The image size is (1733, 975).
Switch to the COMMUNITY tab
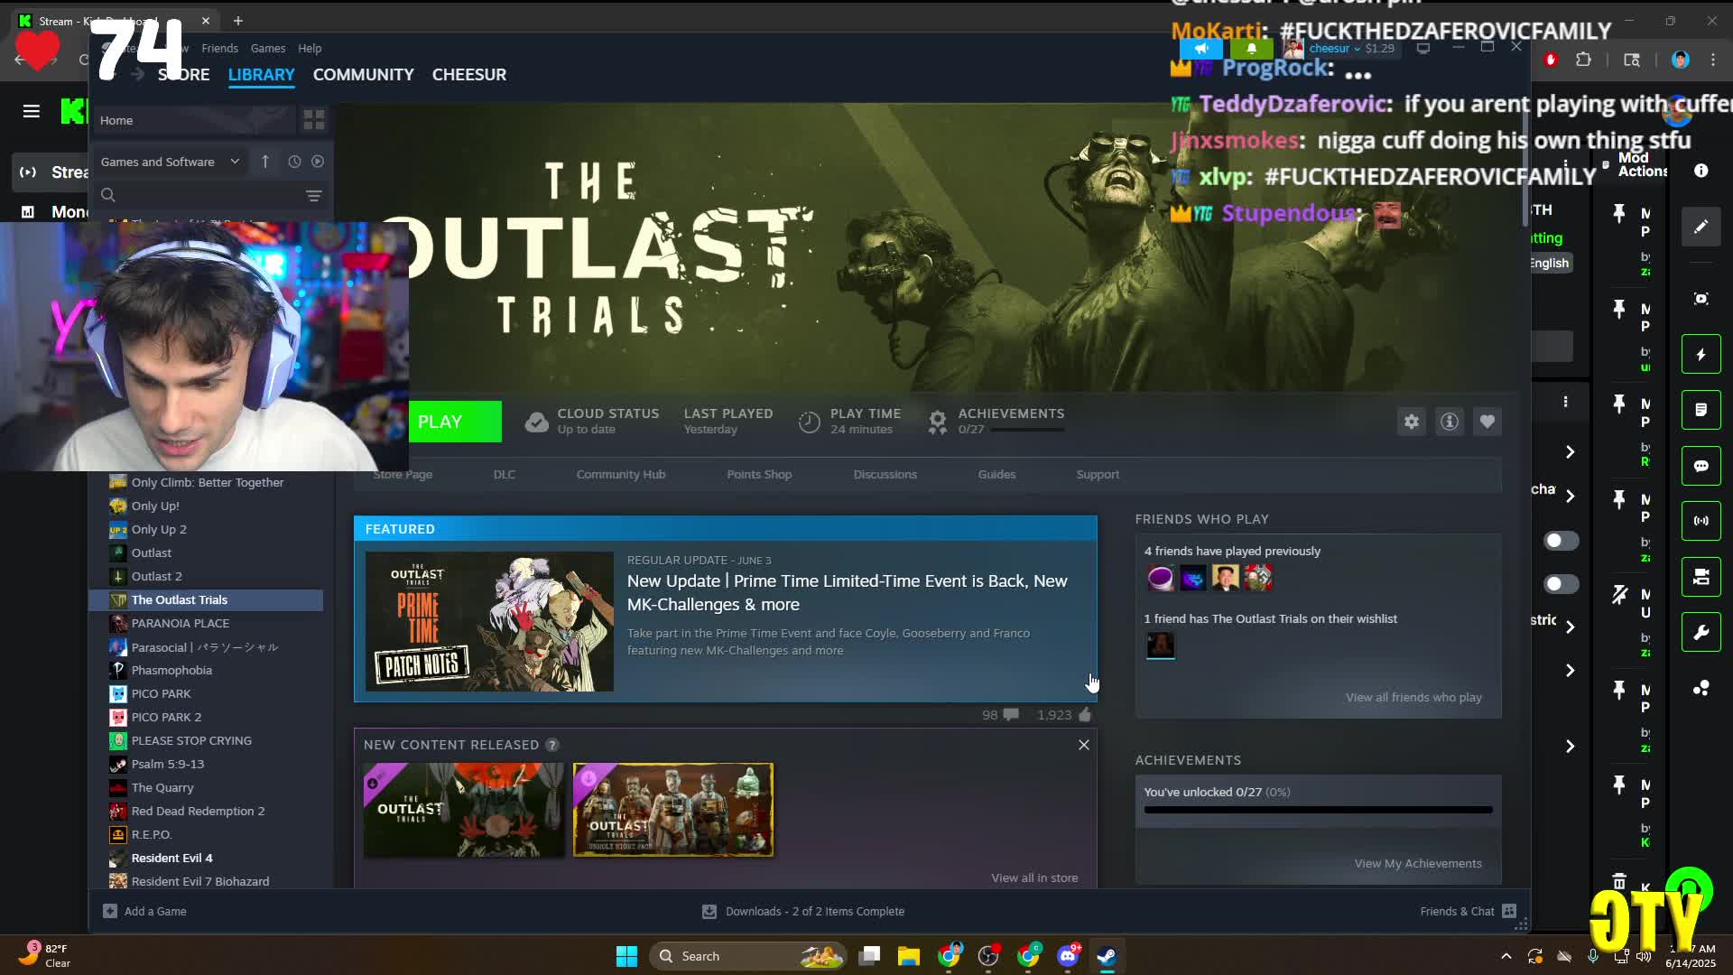point(363,75)
